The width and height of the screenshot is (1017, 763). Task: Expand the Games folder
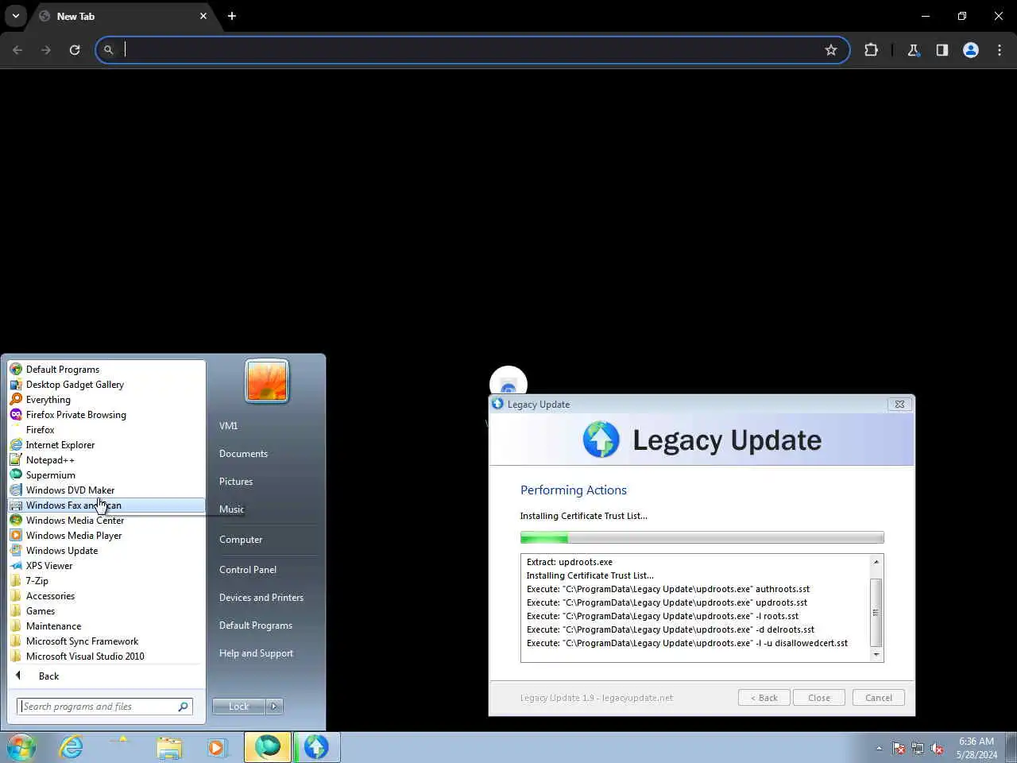[x=106, y=611]
